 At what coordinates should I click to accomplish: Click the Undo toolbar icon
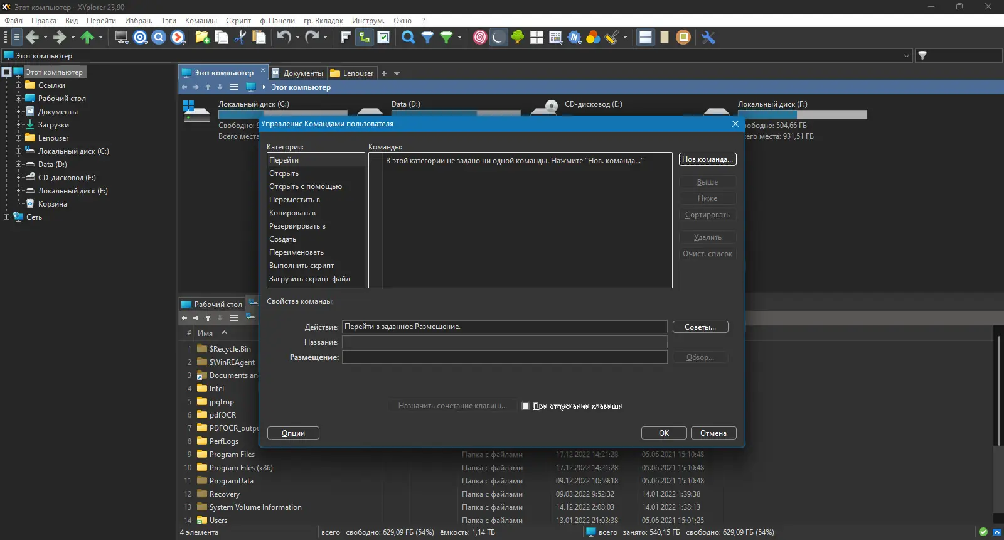pos(284,38)
